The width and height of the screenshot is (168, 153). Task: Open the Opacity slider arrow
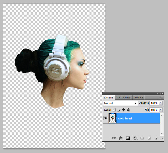pyautogui.click(x=161, y=103)
